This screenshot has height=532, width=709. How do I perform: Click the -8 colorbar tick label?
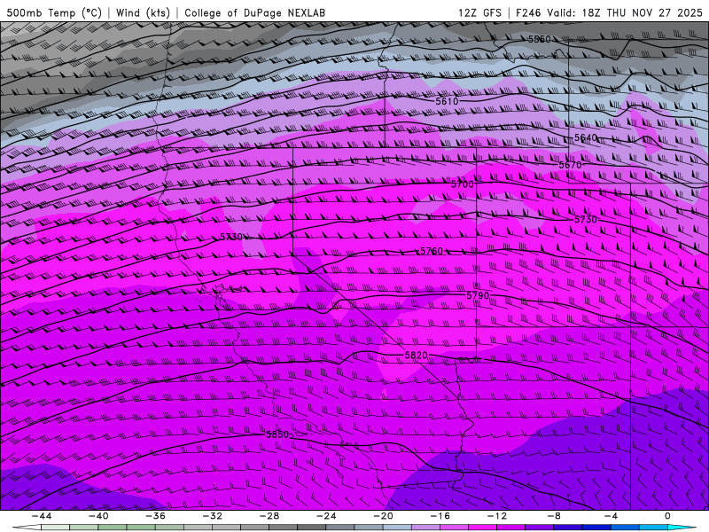[x=555, y=516]
